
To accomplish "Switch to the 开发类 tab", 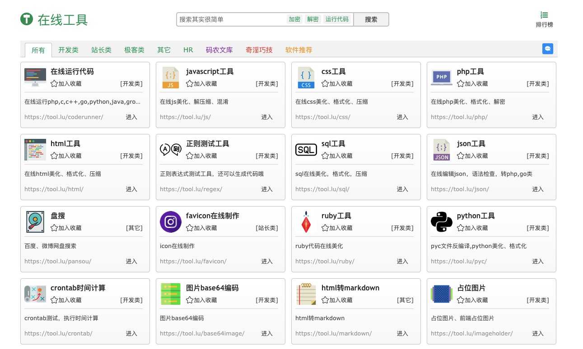I will [68, 50].
